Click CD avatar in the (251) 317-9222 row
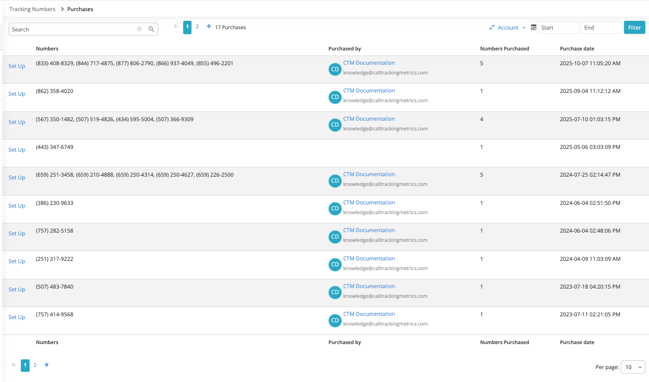649x382 pixels. click(x=335, y=265)
